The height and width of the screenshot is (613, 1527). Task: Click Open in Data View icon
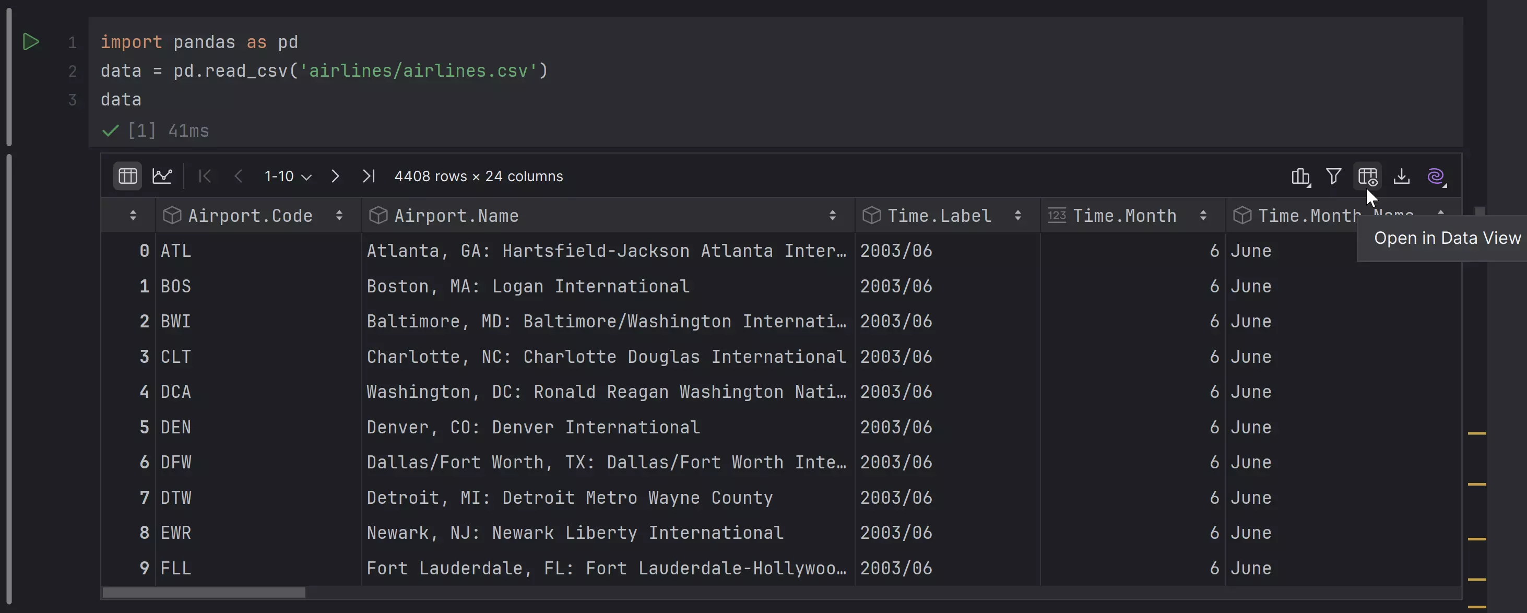[x=1367, y=176]
